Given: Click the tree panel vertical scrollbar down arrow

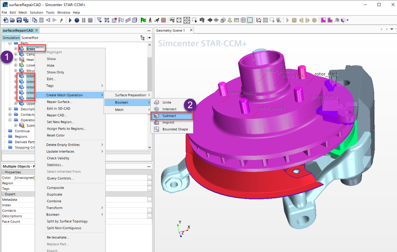Looking at the screenshot, I should (x=149, y=148).
